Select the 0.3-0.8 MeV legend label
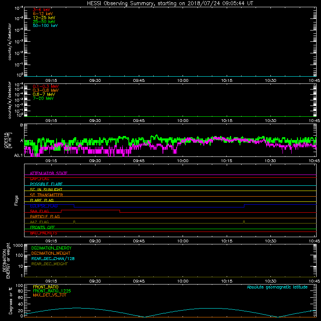The image size is (321, 321). coord(46,90)
